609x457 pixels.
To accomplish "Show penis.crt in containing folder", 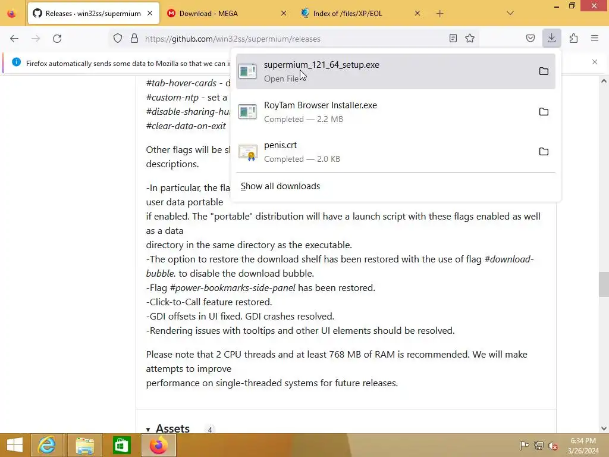I will click(x=544, y=152).
